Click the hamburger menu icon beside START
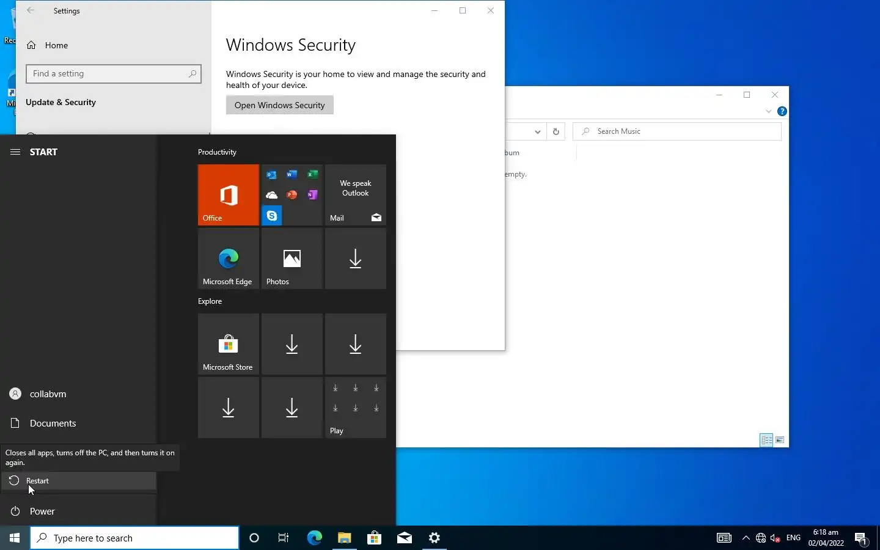The width and height of the screenshot is (880, 550). [x=15, y=152]
